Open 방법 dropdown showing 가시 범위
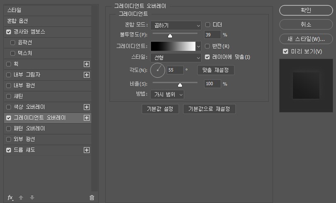The width and height of the screenshot is (336, 203). tap(167, 94)
